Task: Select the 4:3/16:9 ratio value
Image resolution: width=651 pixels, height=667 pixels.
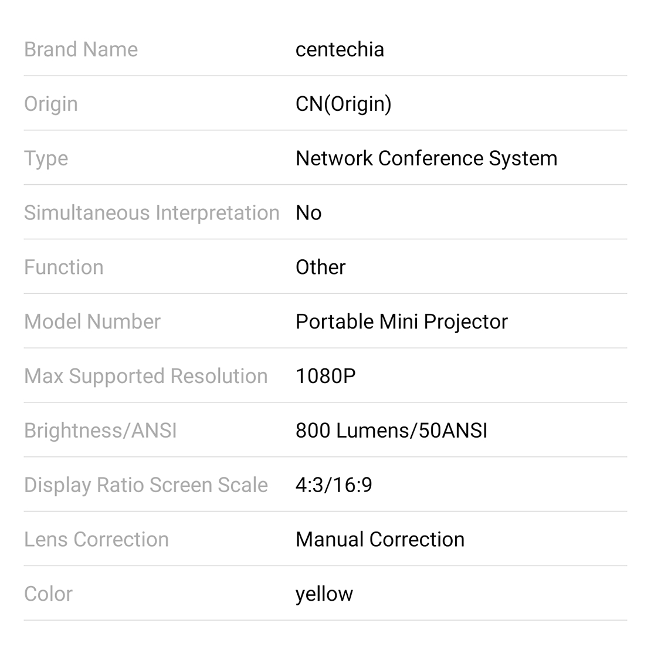Action: 334,485
